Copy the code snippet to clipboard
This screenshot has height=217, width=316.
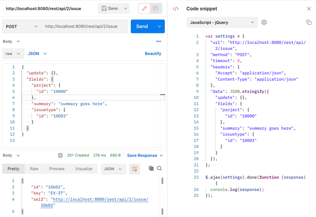(309, 22)
